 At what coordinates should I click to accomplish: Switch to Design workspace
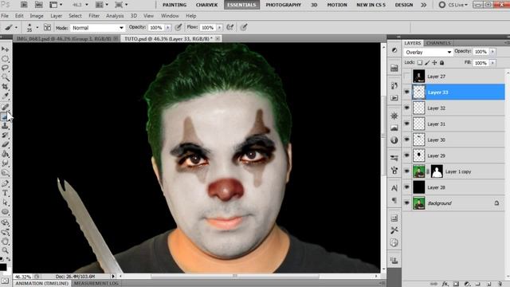[404, 5]
